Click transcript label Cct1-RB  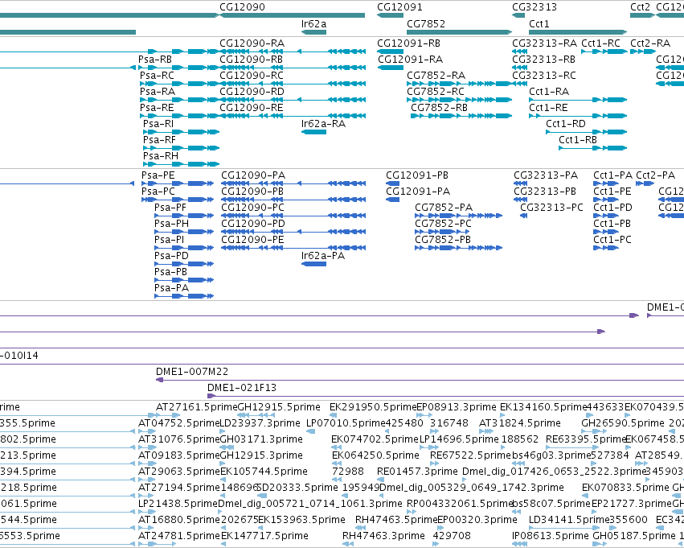[578, 140]
